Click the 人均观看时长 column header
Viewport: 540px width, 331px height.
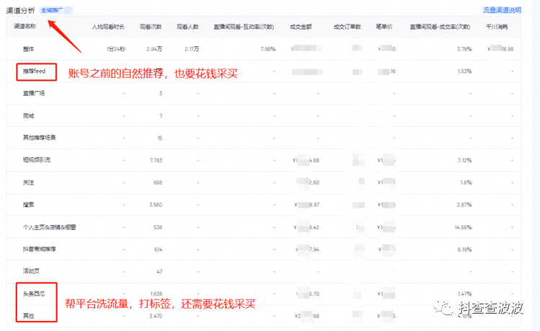[108, 27]
